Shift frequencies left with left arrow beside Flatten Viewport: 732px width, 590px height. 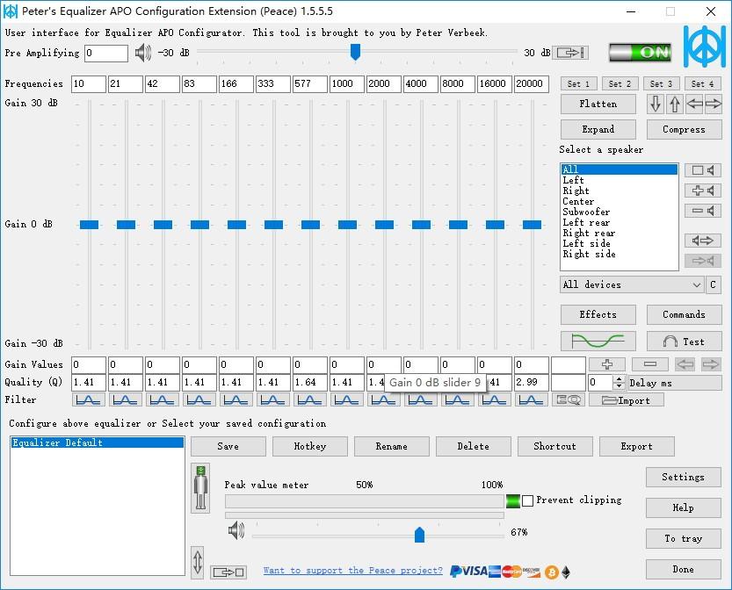click(x=694, y=104)
